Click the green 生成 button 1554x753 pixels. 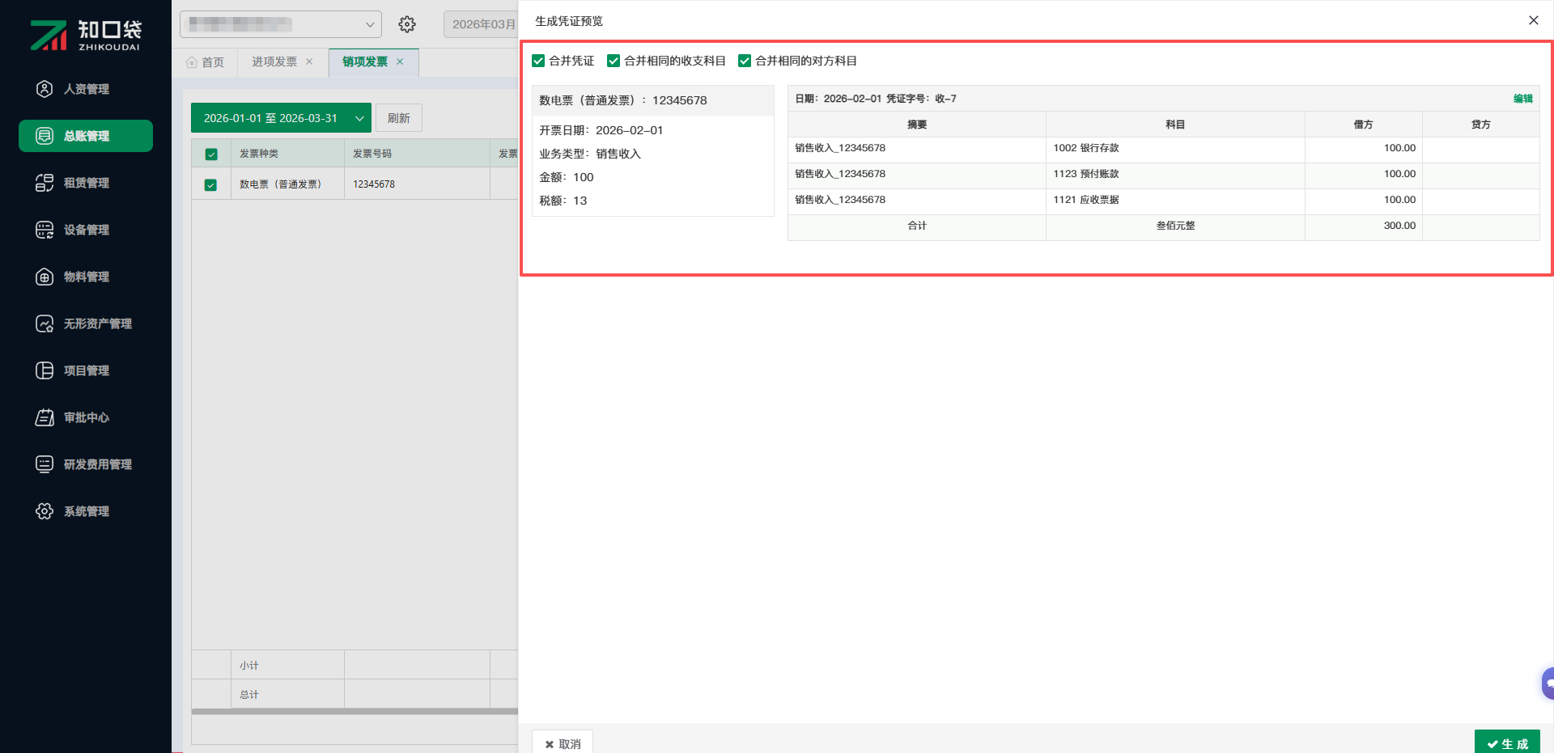[x=1507, y=743]
